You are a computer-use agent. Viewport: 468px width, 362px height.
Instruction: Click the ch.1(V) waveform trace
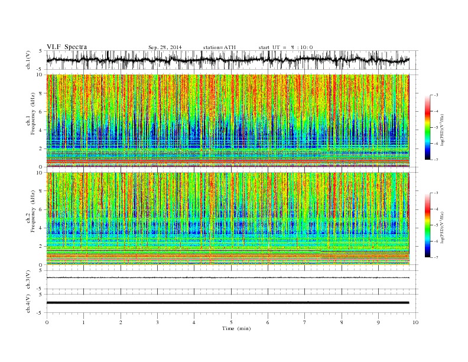pos(227,60)
